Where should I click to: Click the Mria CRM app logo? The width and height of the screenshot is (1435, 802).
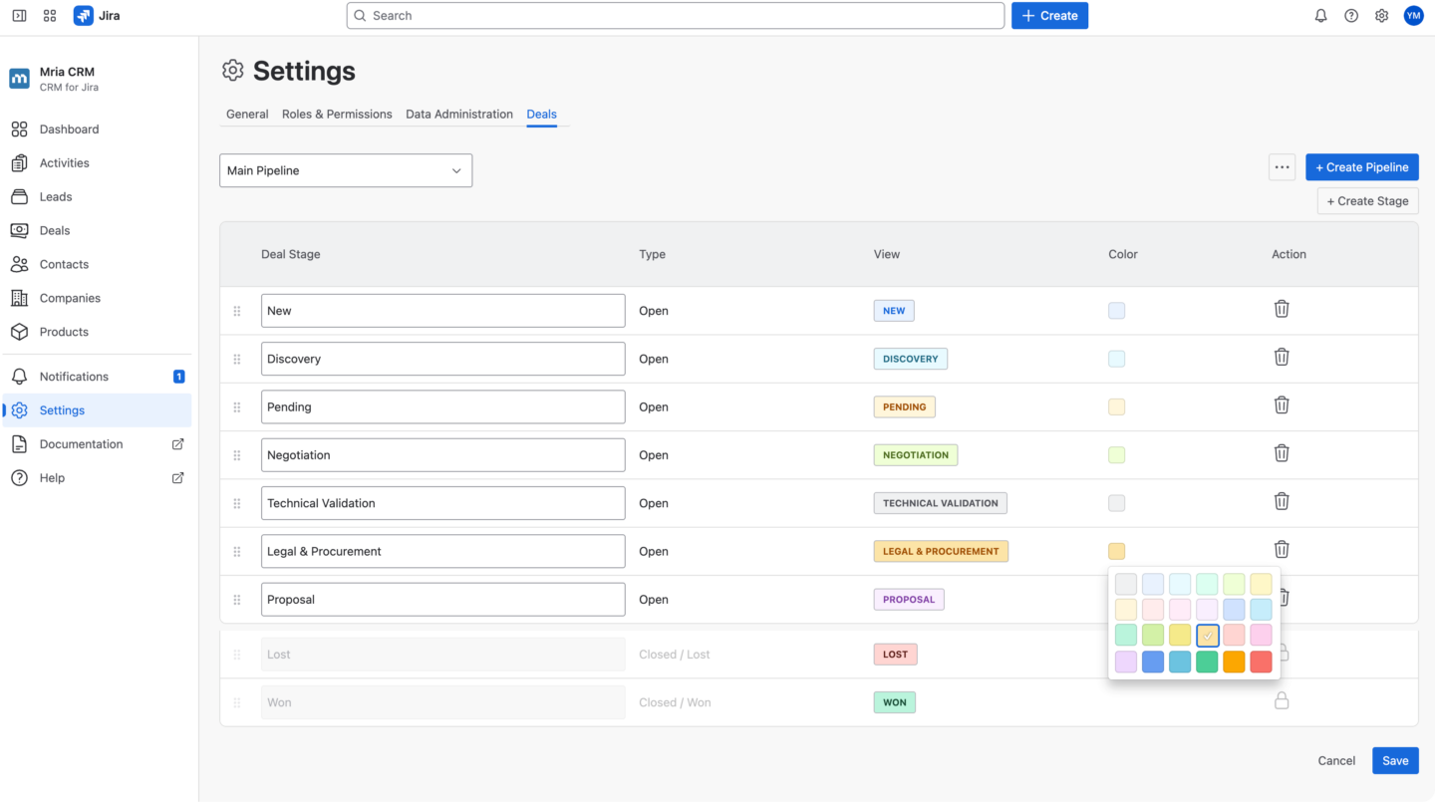19,77
